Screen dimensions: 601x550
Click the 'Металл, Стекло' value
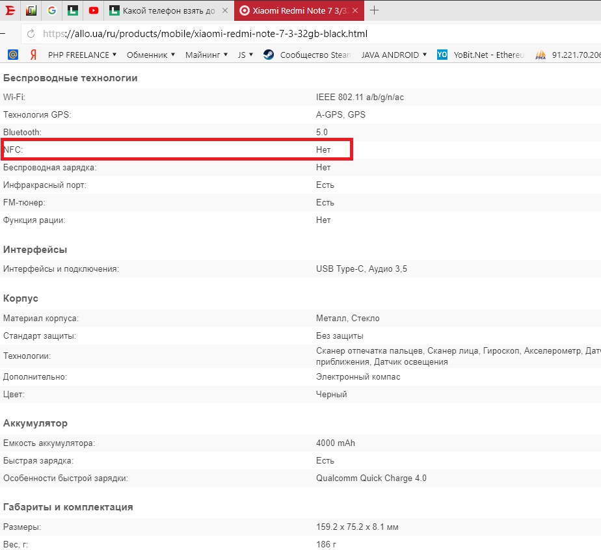coord(347,319)
